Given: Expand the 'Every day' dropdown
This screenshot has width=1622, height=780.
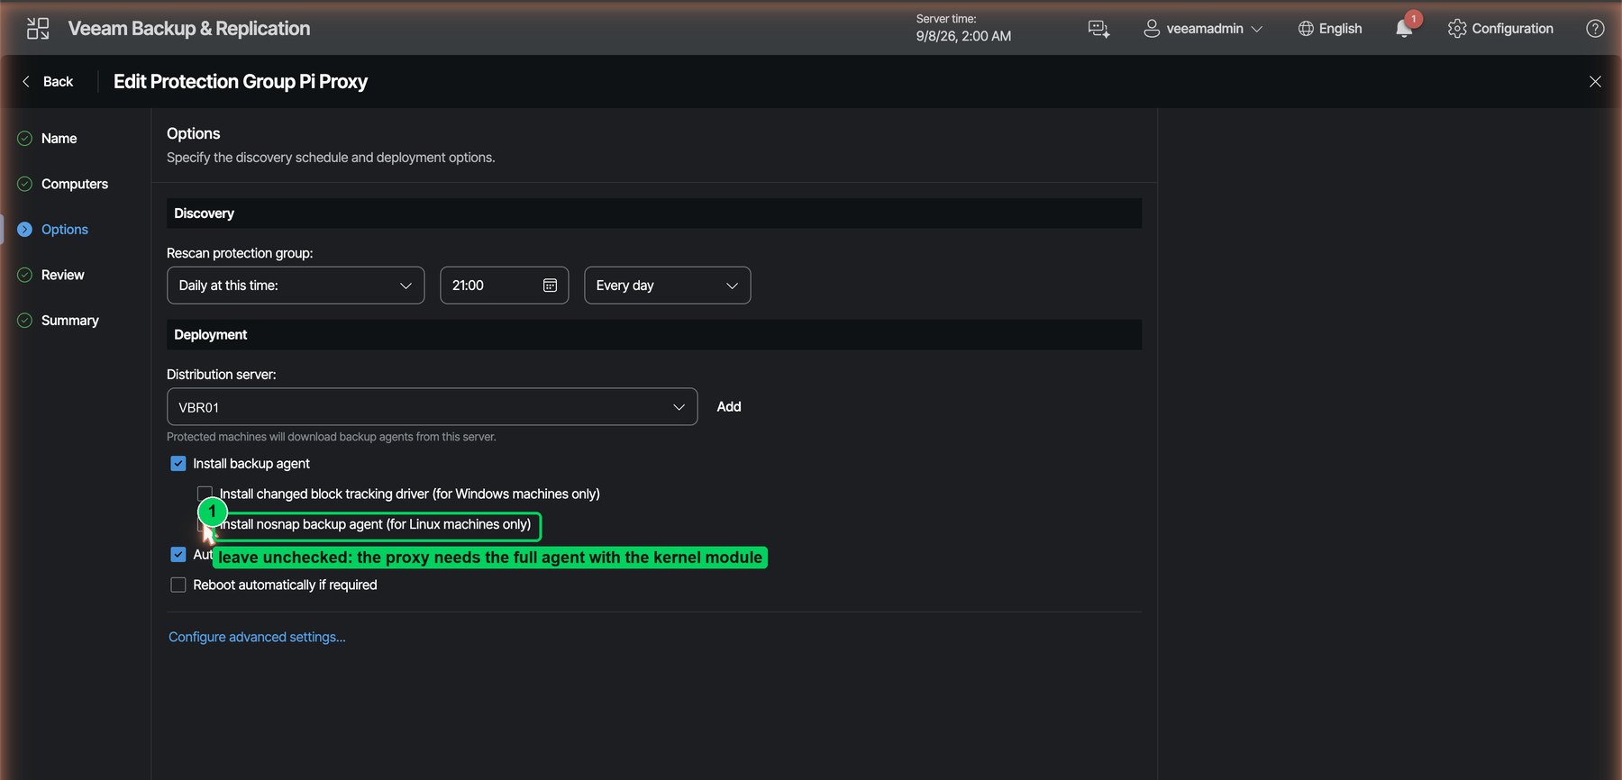Looking at the screenshot, I should point(667,286).
